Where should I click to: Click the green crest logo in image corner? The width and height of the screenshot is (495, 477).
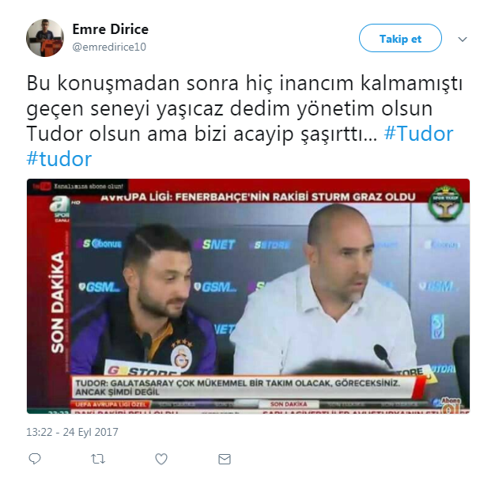445,203
